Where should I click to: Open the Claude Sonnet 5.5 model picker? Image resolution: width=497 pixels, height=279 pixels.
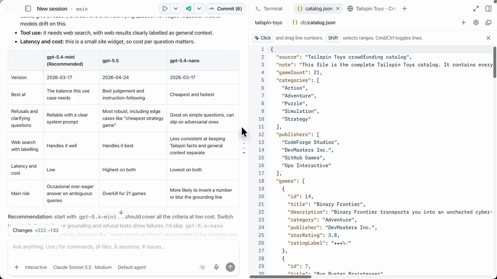tap(82, 267)
